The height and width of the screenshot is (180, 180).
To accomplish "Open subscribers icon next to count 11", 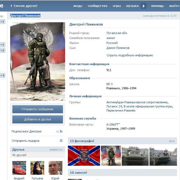I will (61, 131).
